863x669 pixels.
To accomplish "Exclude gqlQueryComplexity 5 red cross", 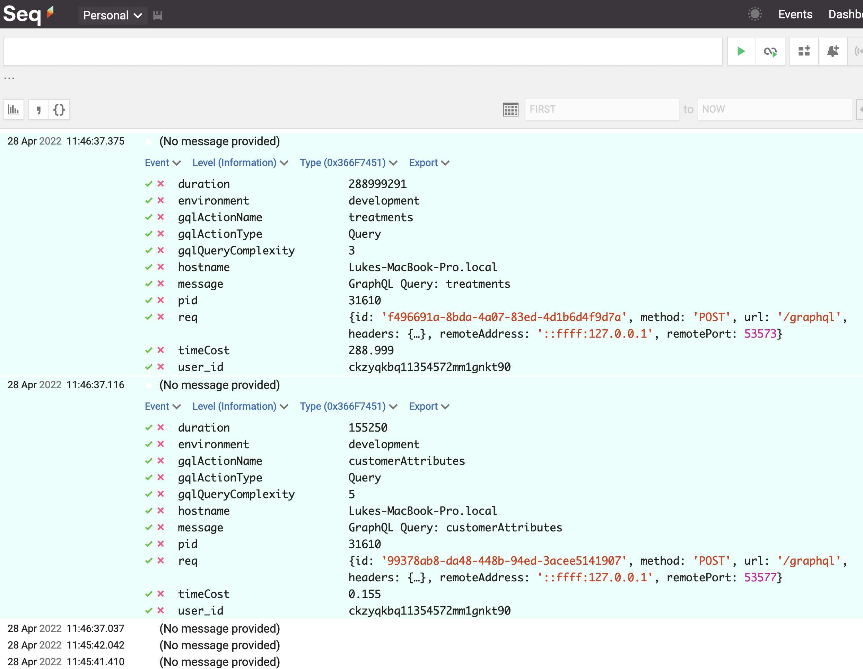I will pos(161,494).
